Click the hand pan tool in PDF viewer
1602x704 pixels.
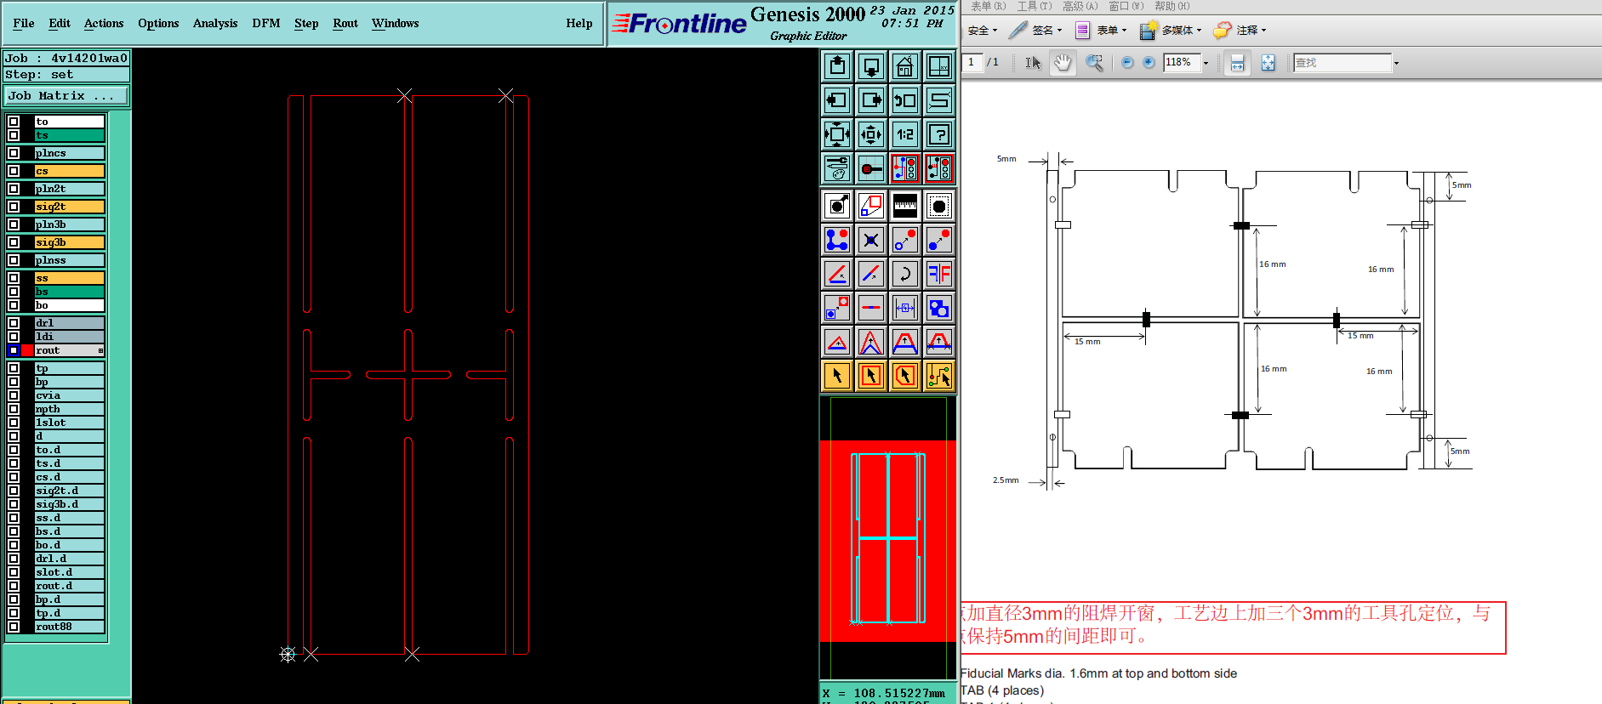tap(1063, 63)
